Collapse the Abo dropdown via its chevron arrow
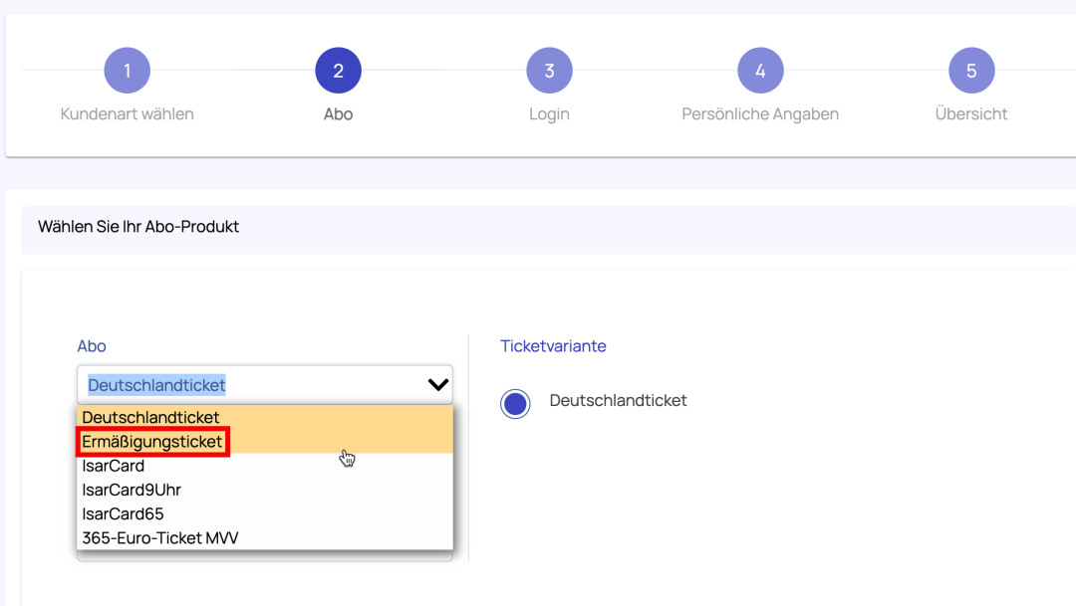This screenshot has width=1076, height=606. tap(437, 384)
